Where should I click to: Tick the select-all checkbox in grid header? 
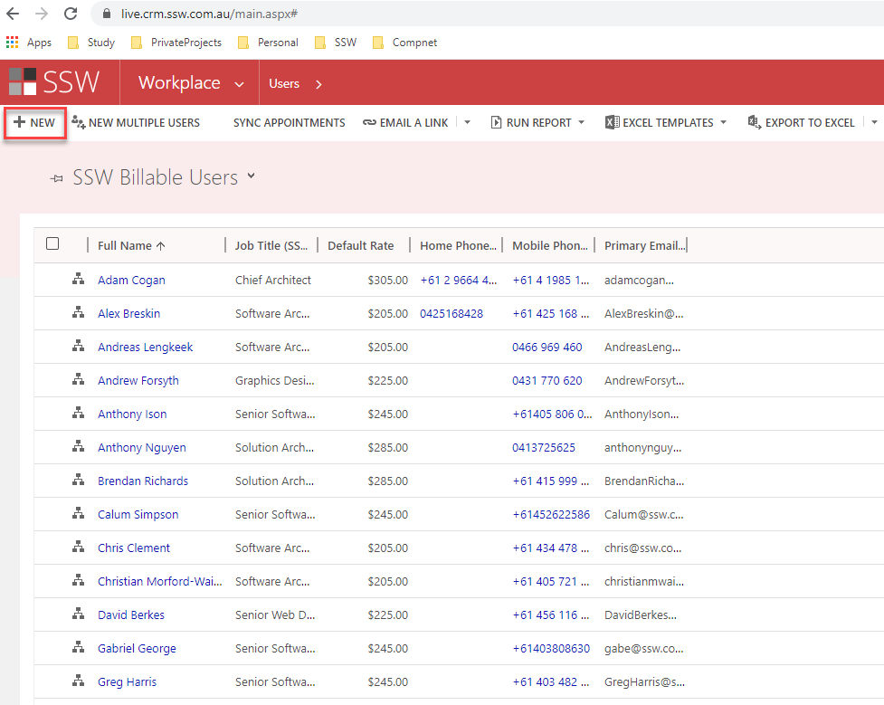tap(52, 243)
